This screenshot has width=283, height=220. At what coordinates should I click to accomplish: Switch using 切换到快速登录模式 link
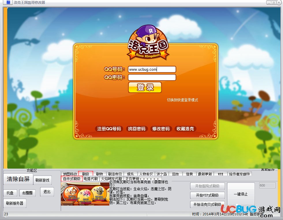click(x=182, y=100)
